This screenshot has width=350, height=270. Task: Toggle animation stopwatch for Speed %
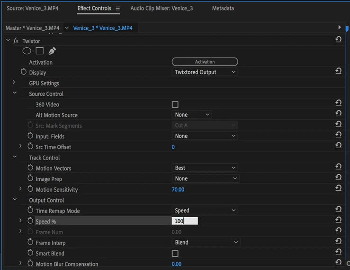point(30,220)
